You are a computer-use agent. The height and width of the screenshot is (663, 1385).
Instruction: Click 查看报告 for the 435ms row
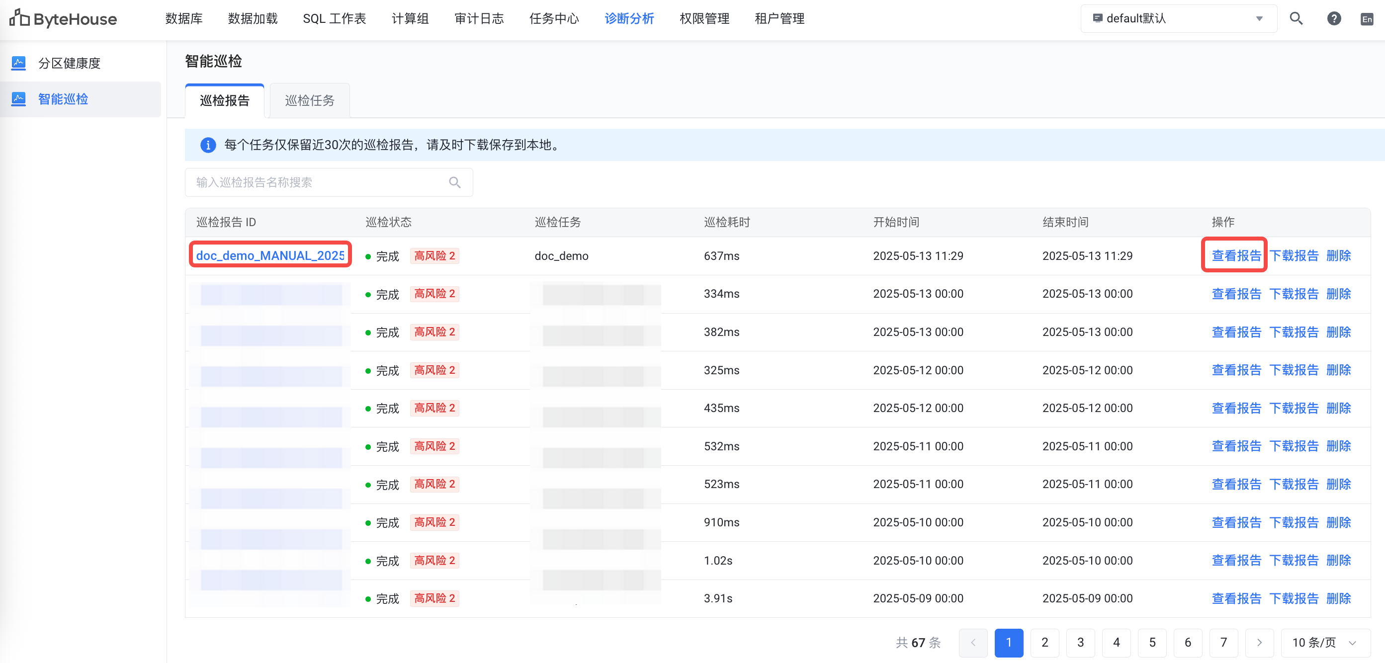pos(1236,408)
